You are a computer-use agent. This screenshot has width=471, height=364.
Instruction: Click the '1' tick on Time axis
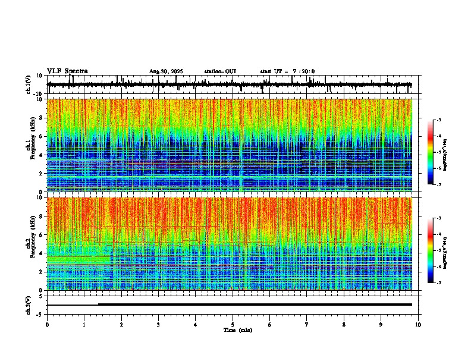tap(84, 325)
